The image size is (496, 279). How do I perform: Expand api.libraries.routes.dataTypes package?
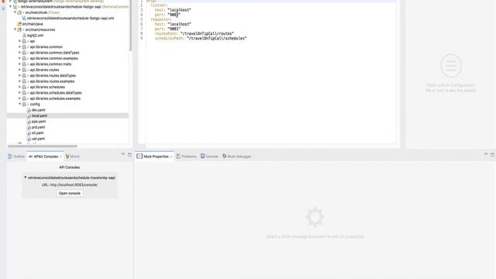19,76
